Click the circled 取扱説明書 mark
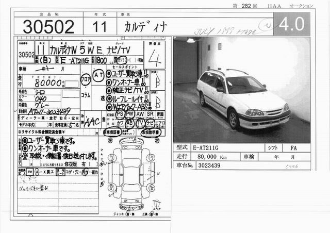 [151, 132]
